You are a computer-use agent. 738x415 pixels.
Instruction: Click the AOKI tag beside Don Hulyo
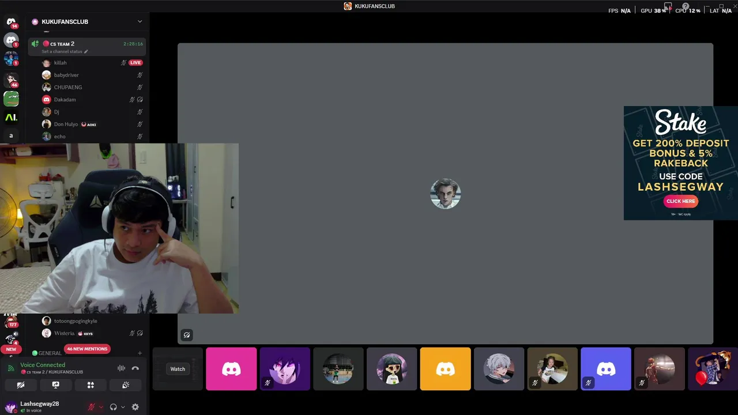pyautogui.click(x=89, y=124)
